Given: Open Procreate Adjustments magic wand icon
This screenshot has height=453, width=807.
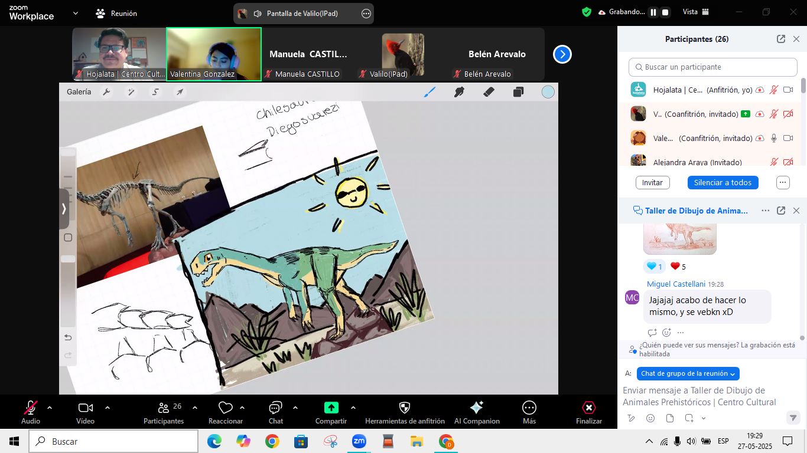Looking at the screenshot, I should [x=131, y=92].
